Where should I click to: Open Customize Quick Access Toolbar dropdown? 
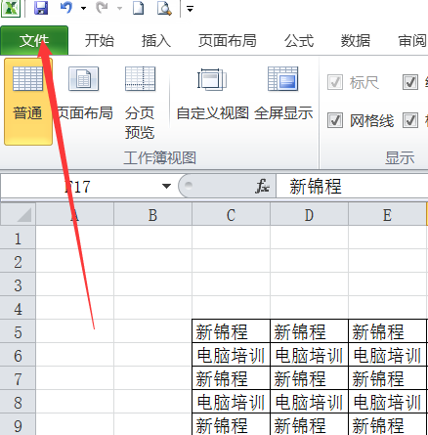(x=190, y=9)
